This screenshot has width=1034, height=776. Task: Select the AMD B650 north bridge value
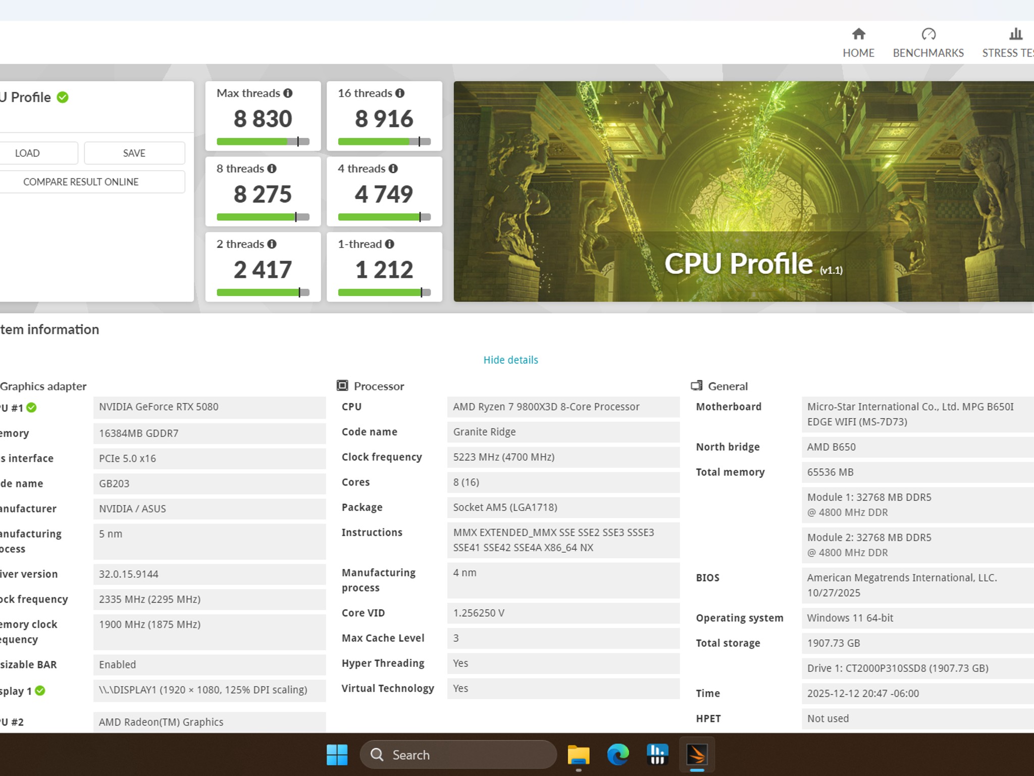918,447
